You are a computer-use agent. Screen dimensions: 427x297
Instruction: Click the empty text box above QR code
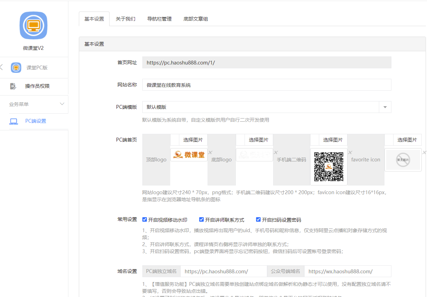click(x=315, y=140)
